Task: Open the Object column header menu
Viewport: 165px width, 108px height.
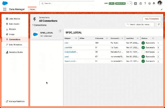Action: point(76,38)
